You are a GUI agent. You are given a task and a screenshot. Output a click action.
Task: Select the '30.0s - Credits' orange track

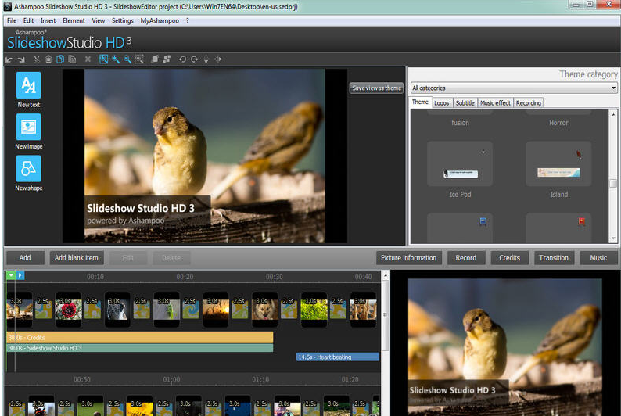tap(140, 337)
